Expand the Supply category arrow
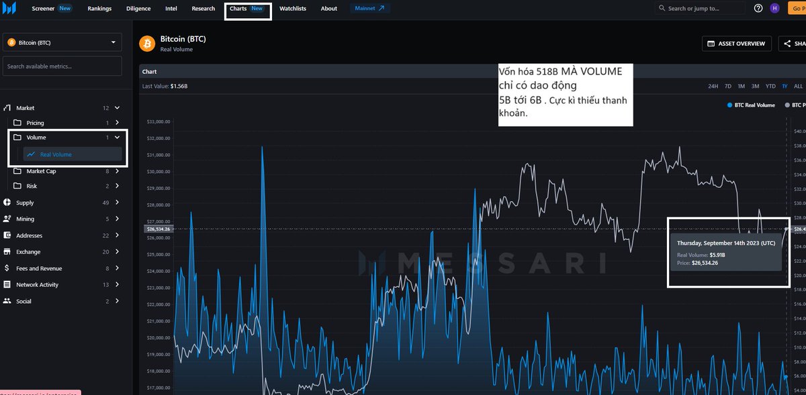806x395 pixels. click(117, 203)
